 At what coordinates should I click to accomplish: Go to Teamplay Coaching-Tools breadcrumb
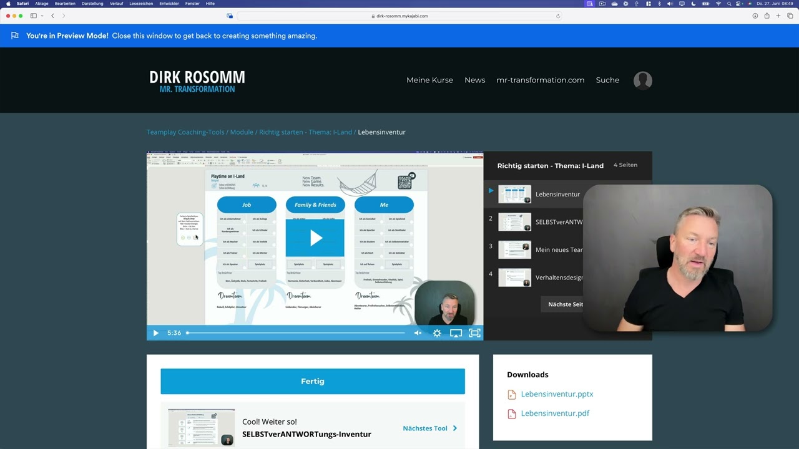185,132
